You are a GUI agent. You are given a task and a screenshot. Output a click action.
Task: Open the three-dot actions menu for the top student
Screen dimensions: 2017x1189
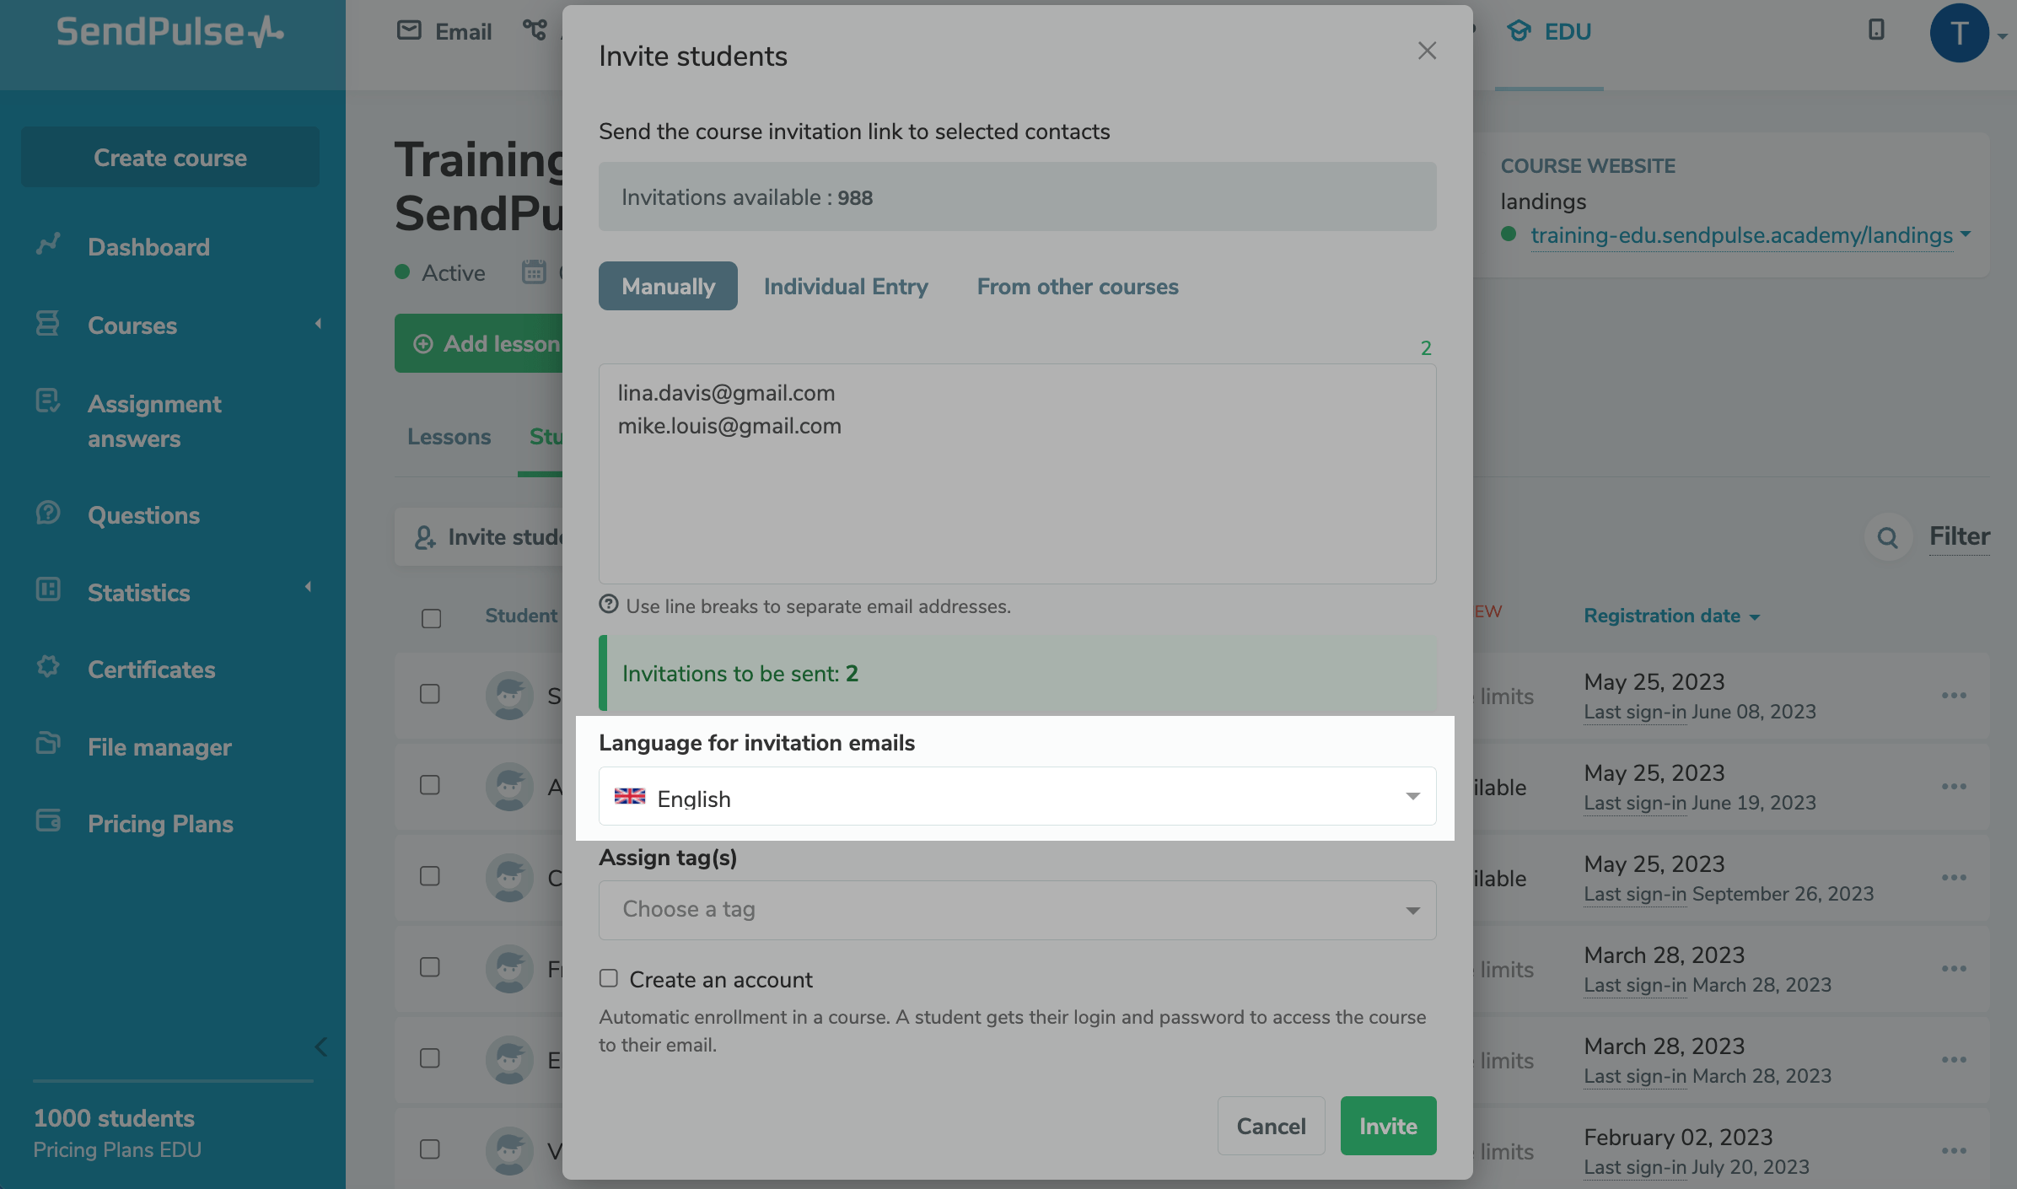(x=1954, y=695)
